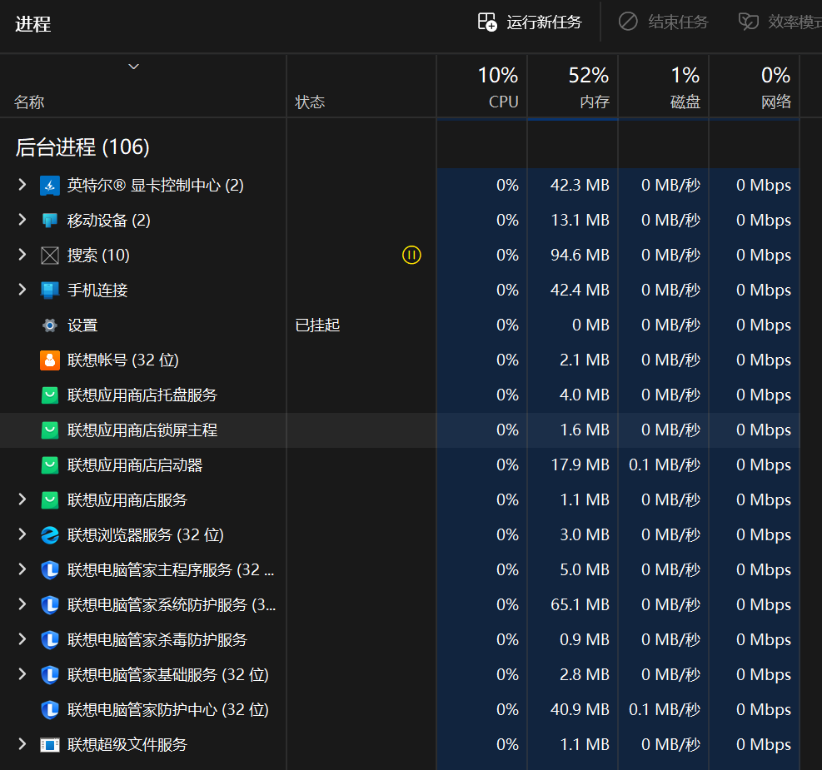This screenshot has width=822, height=770.
Task: Click the 94.6 MB memory value
Action: coord(580,255)
